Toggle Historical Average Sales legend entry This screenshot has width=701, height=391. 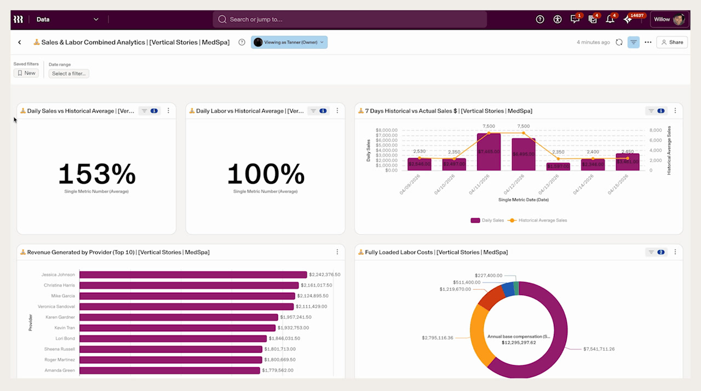click(538, 220)
